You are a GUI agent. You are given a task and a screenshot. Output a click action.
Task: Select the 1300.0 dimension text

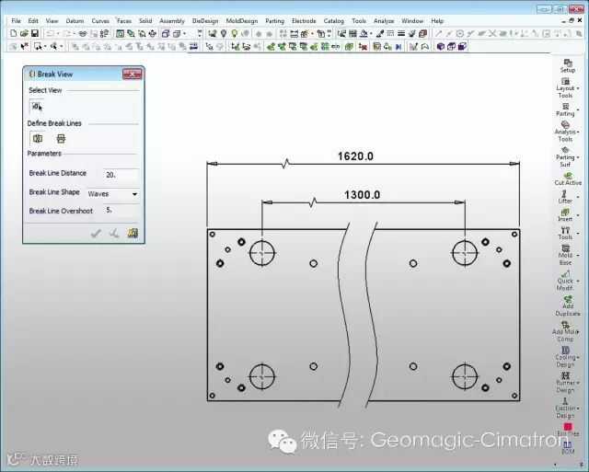tap(362, 195)
